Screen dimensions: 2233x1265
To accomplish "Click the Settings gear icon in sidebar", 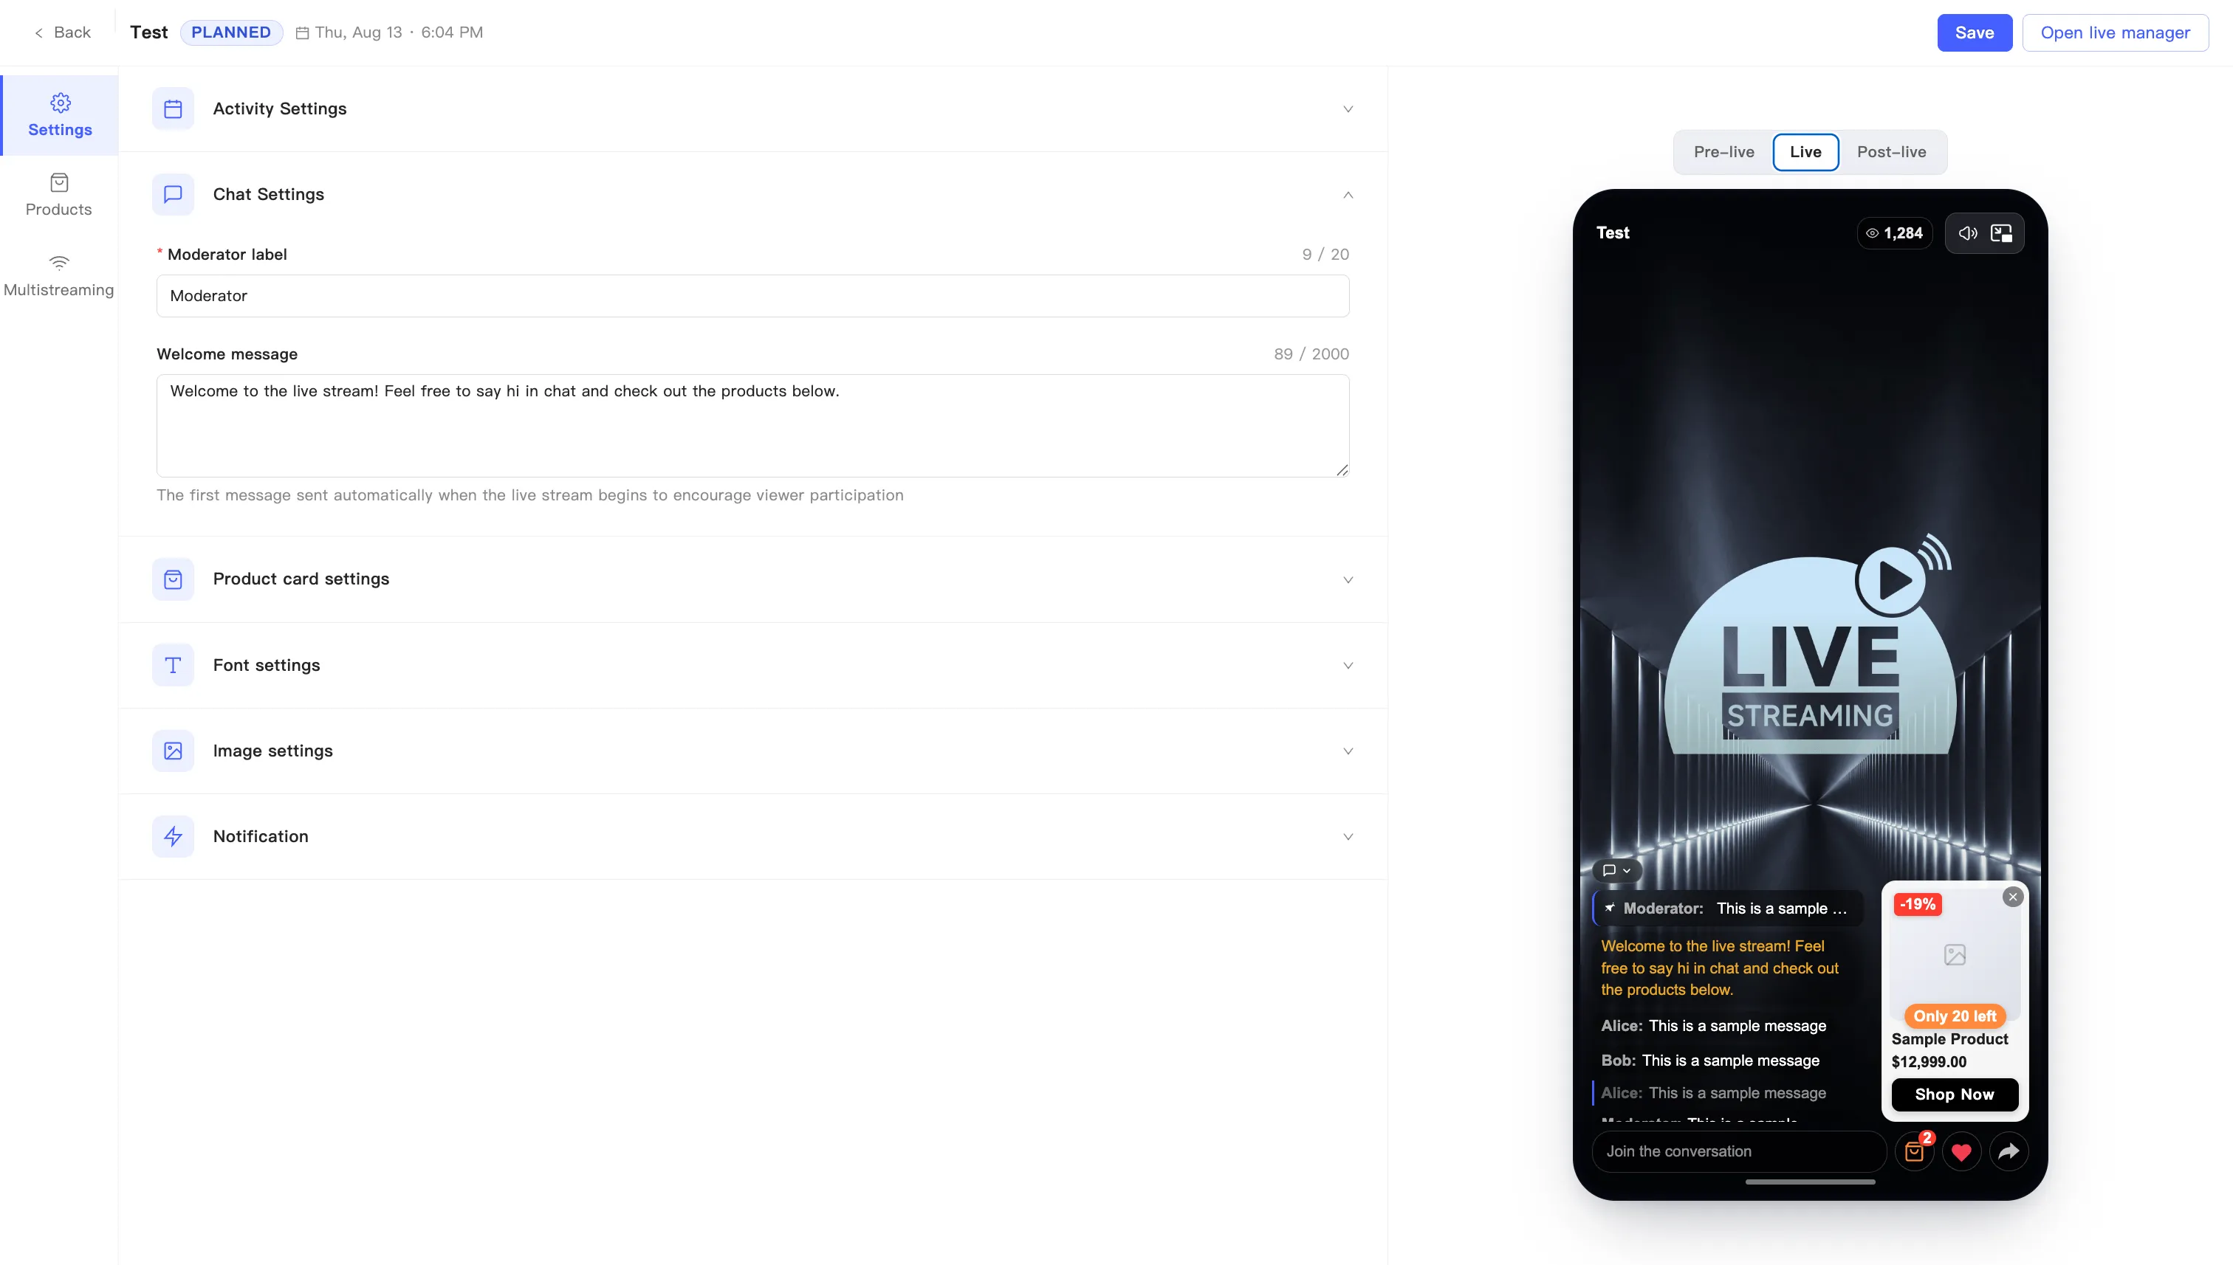I will point(60,103).
